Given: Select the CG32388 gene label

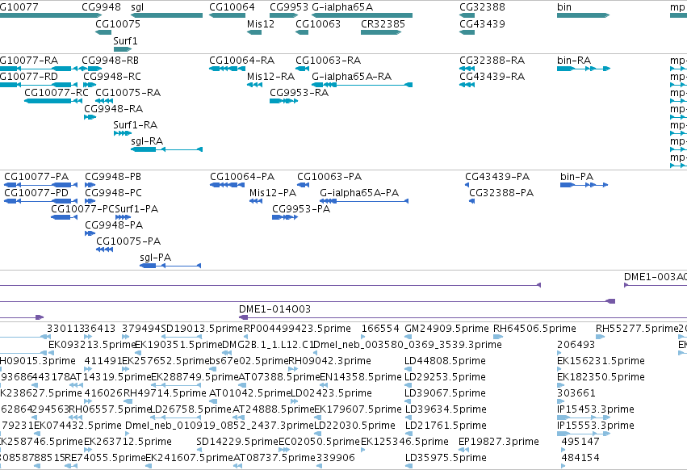Looking at the screenshot, I should 482,7.
